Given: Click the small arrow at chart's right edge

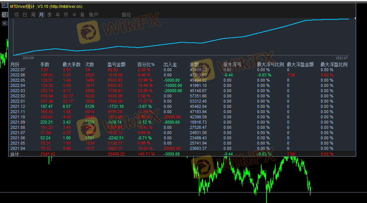Looking at the screenshot, I should tap(355, 18).
